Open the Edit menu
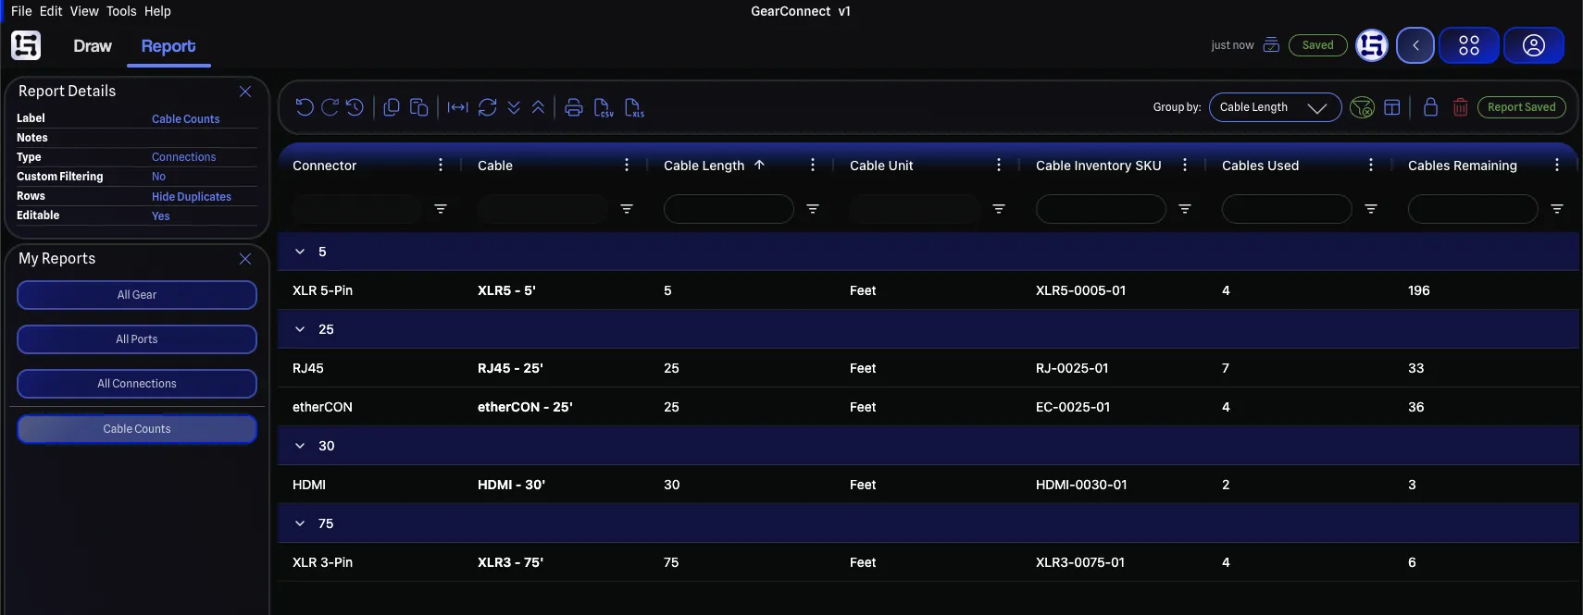1583x615 pixels. click(x=51, y=11)
